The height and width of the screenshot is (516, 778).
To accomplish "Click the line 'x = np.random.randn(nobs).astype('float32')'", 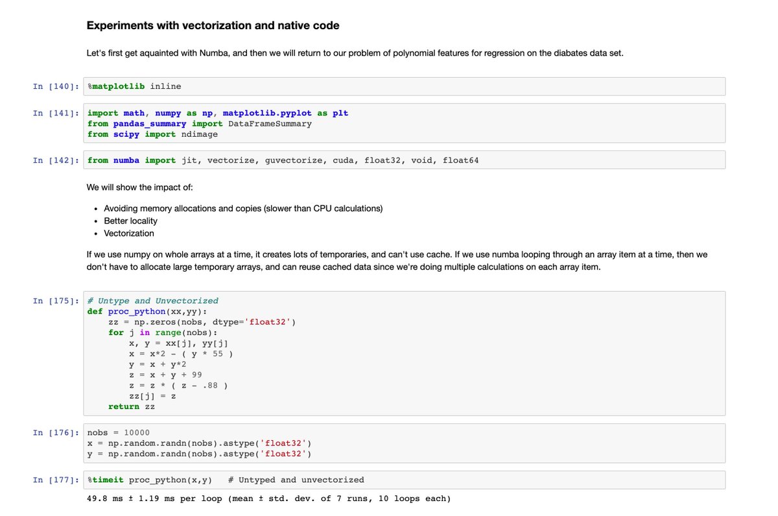I will tap(200, 443).
